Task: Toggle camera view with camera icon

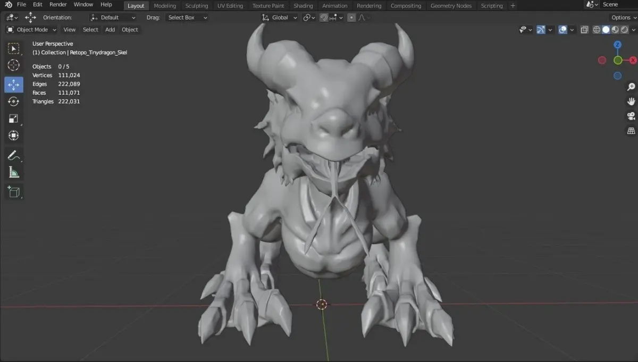Action: (x=631, y=116)
